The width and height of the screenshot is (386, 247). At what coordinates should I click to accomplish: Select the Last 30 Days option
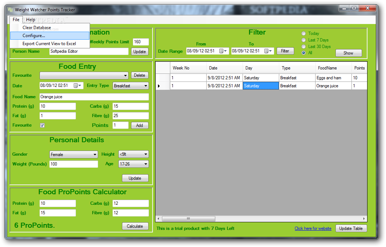(x=304, y=47)
